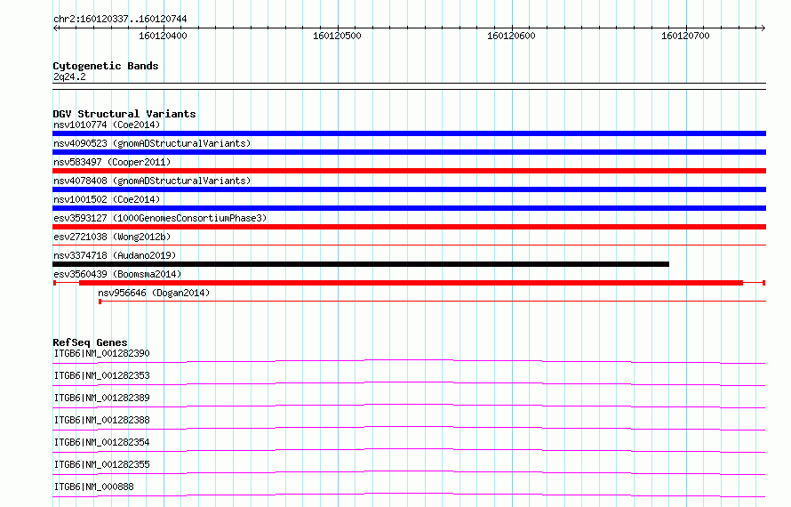Click the thick red bar for esv3560439

coord(411,283)
